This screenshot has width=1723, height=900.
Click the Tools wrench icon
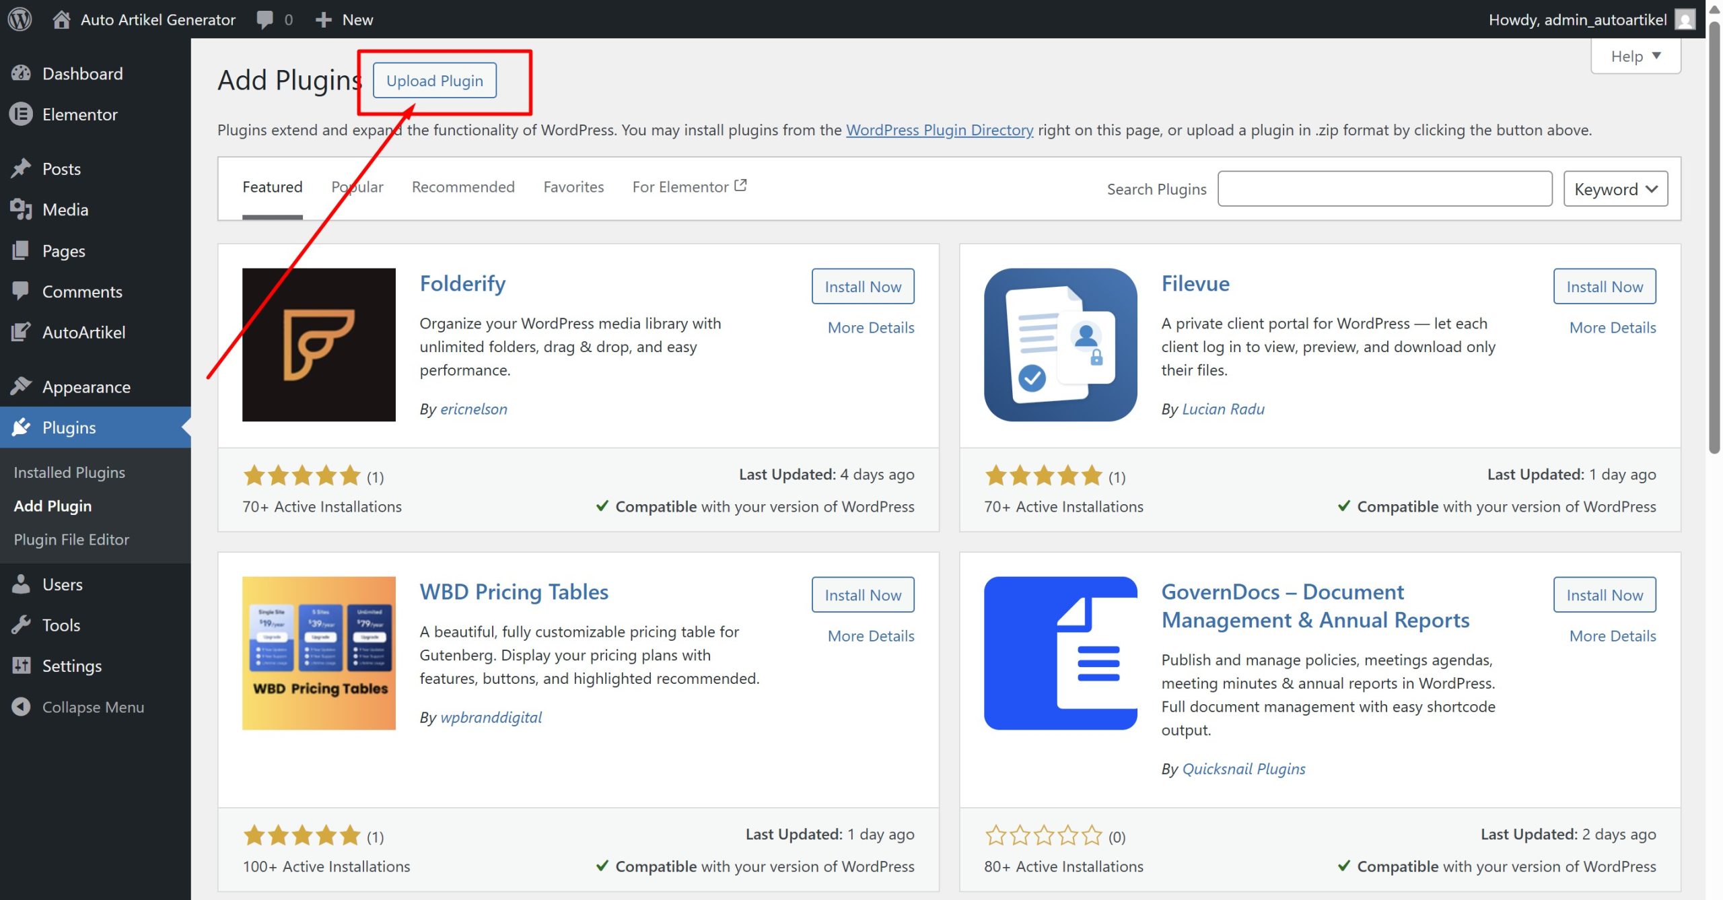[21, 625]
